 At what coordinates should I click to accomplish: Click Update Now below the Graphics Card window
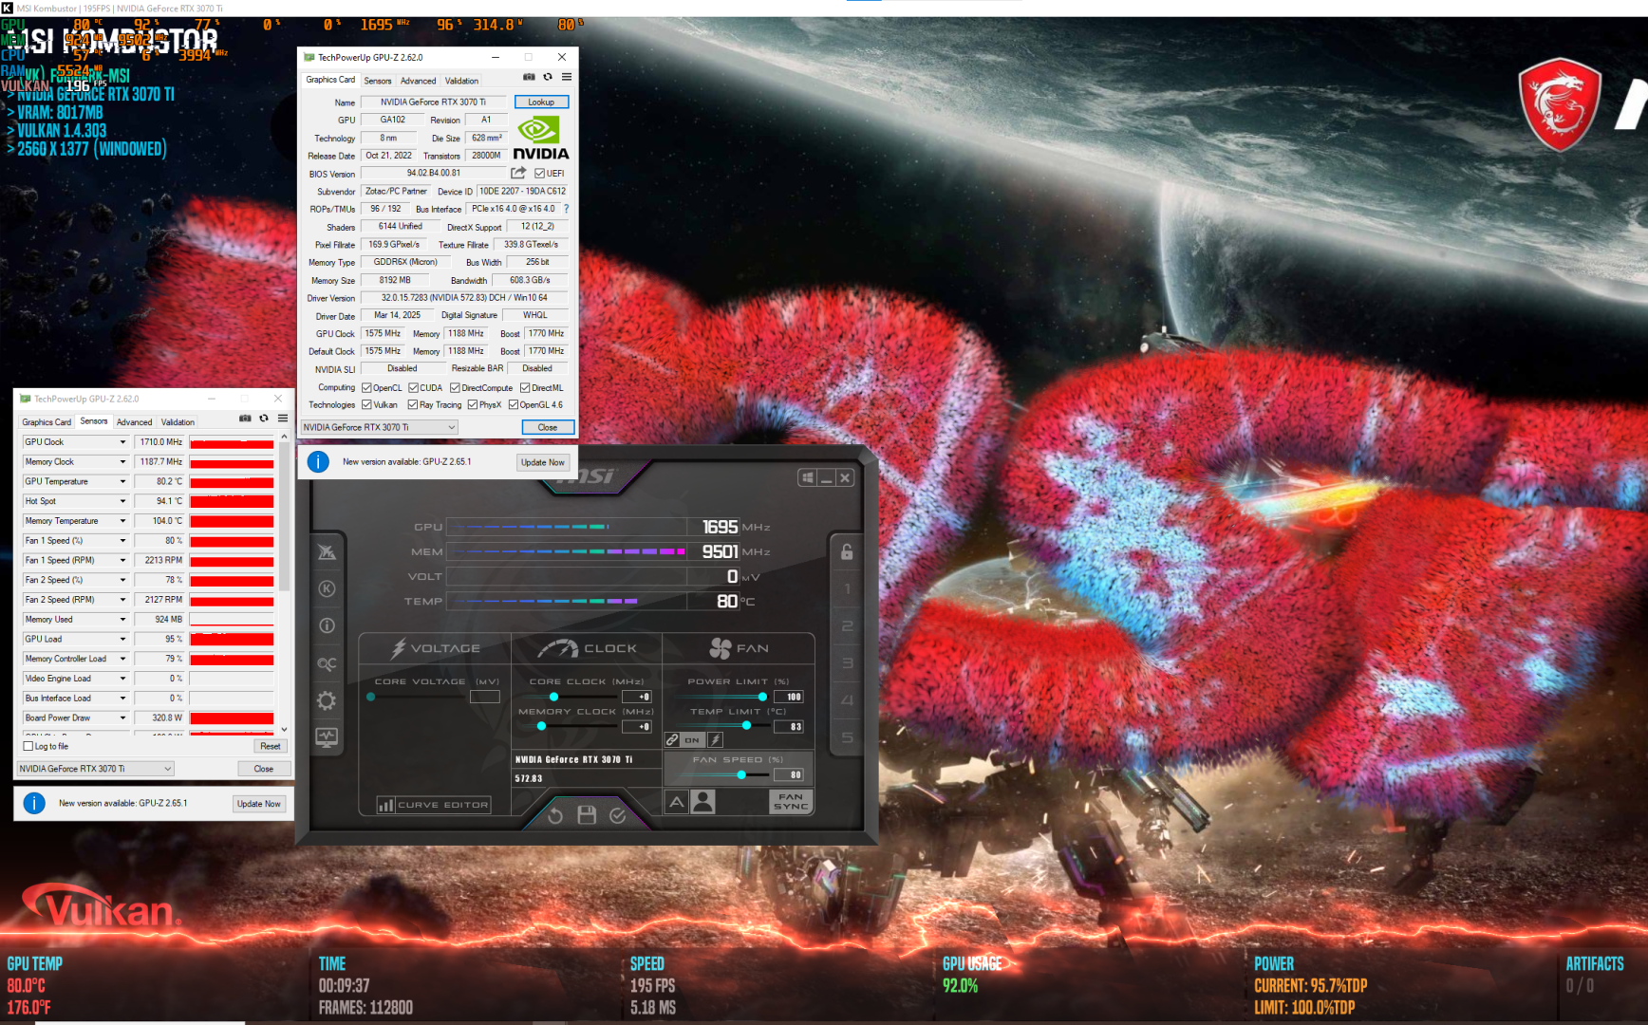pos(543,462)
